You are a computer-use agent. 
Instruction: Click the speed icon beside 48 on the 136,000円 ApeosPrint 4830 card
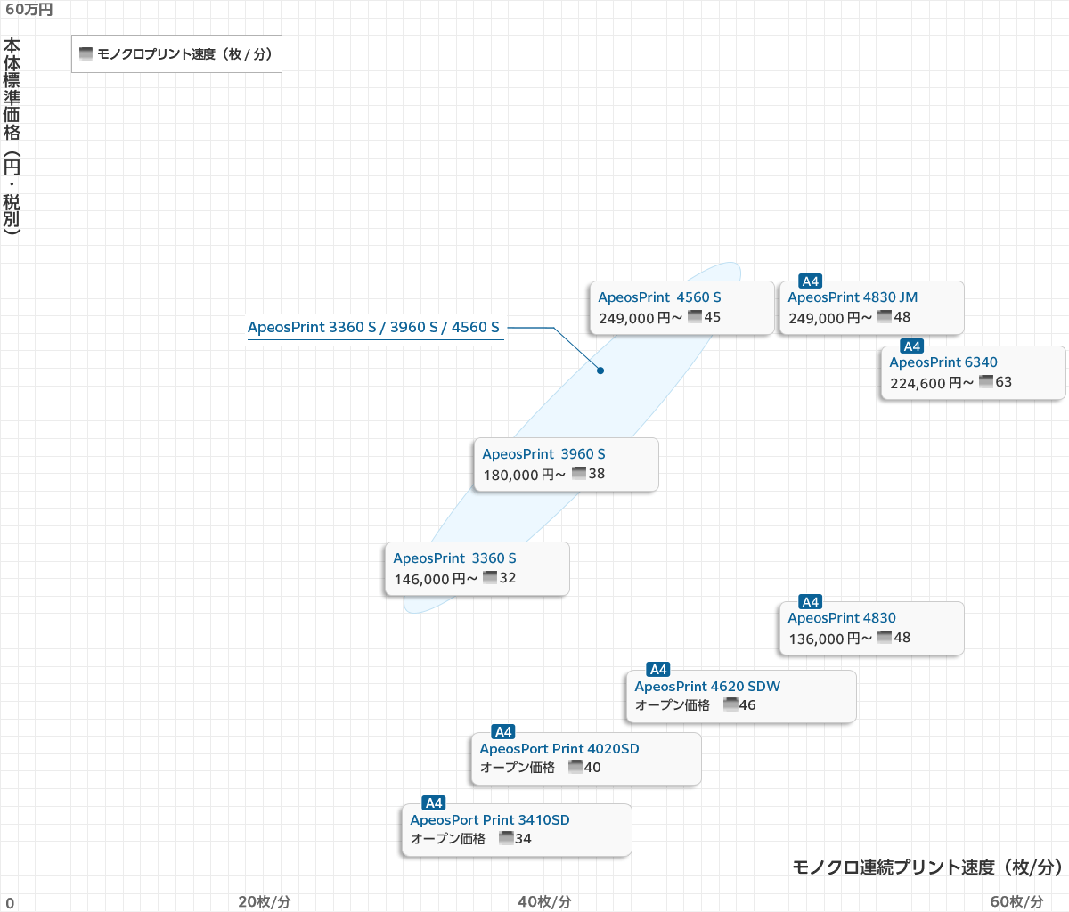tap(885, 637)
